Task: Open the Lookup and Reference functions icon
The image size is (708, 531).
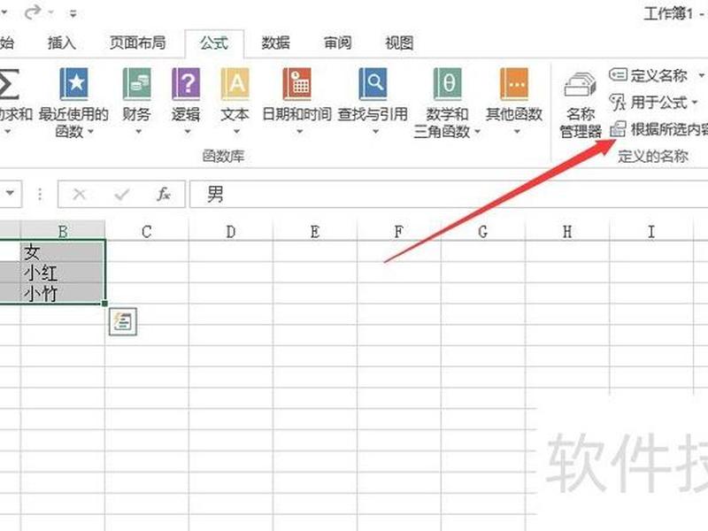Action: coord(373,84)
